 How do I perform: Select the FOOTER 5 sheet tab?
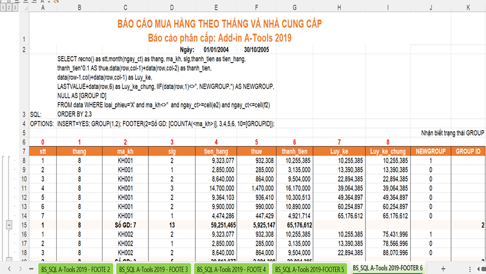310,269
